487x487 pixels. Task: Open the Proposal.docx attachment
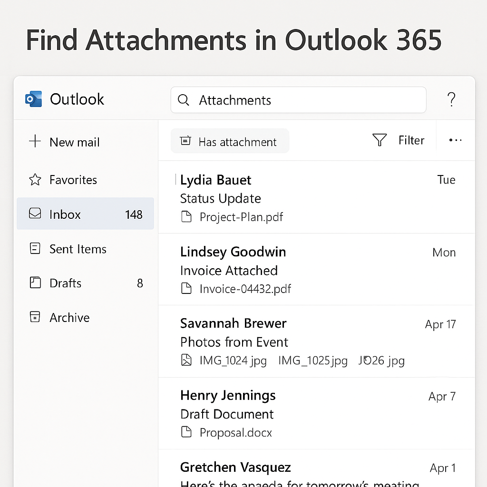pyautogui.click(x=236, y=433)
